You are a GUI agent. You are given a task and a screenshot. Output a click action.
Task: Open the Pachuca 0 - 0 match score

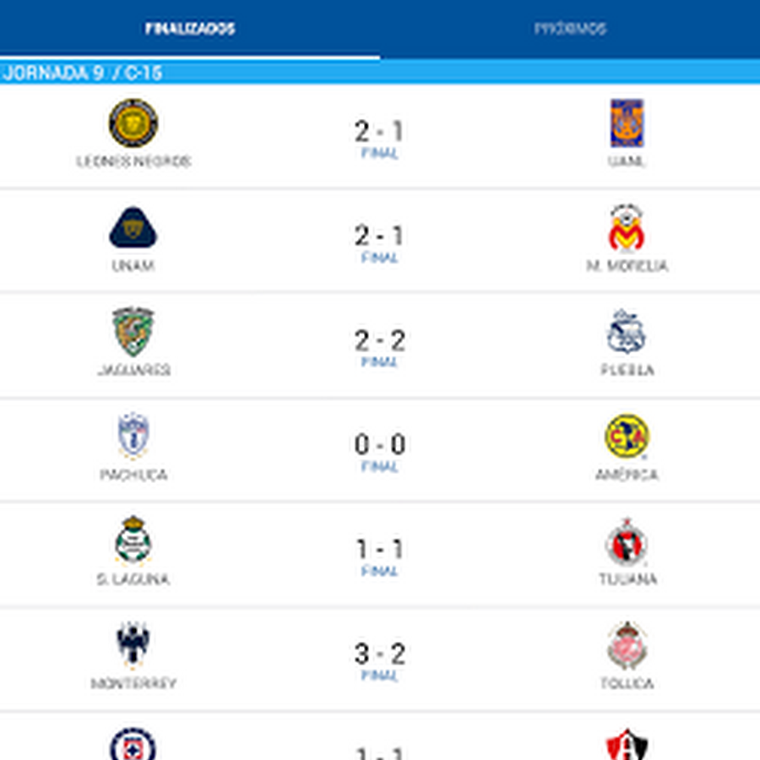(379, 446)
